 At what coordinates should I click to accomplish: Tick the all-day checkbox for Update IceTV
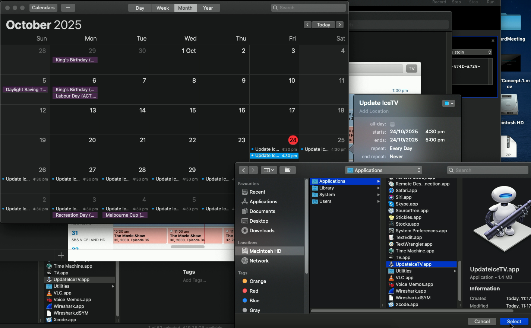tap(392, 124)
